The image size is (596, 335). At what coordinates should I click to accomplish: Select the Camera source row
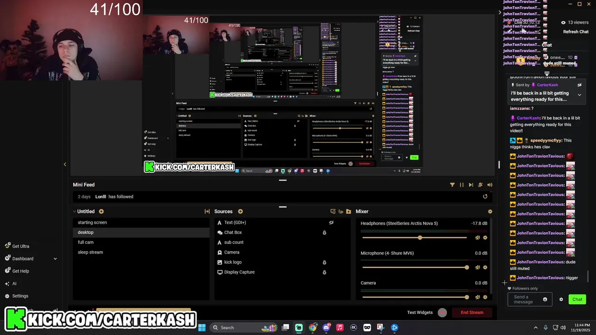282,252
